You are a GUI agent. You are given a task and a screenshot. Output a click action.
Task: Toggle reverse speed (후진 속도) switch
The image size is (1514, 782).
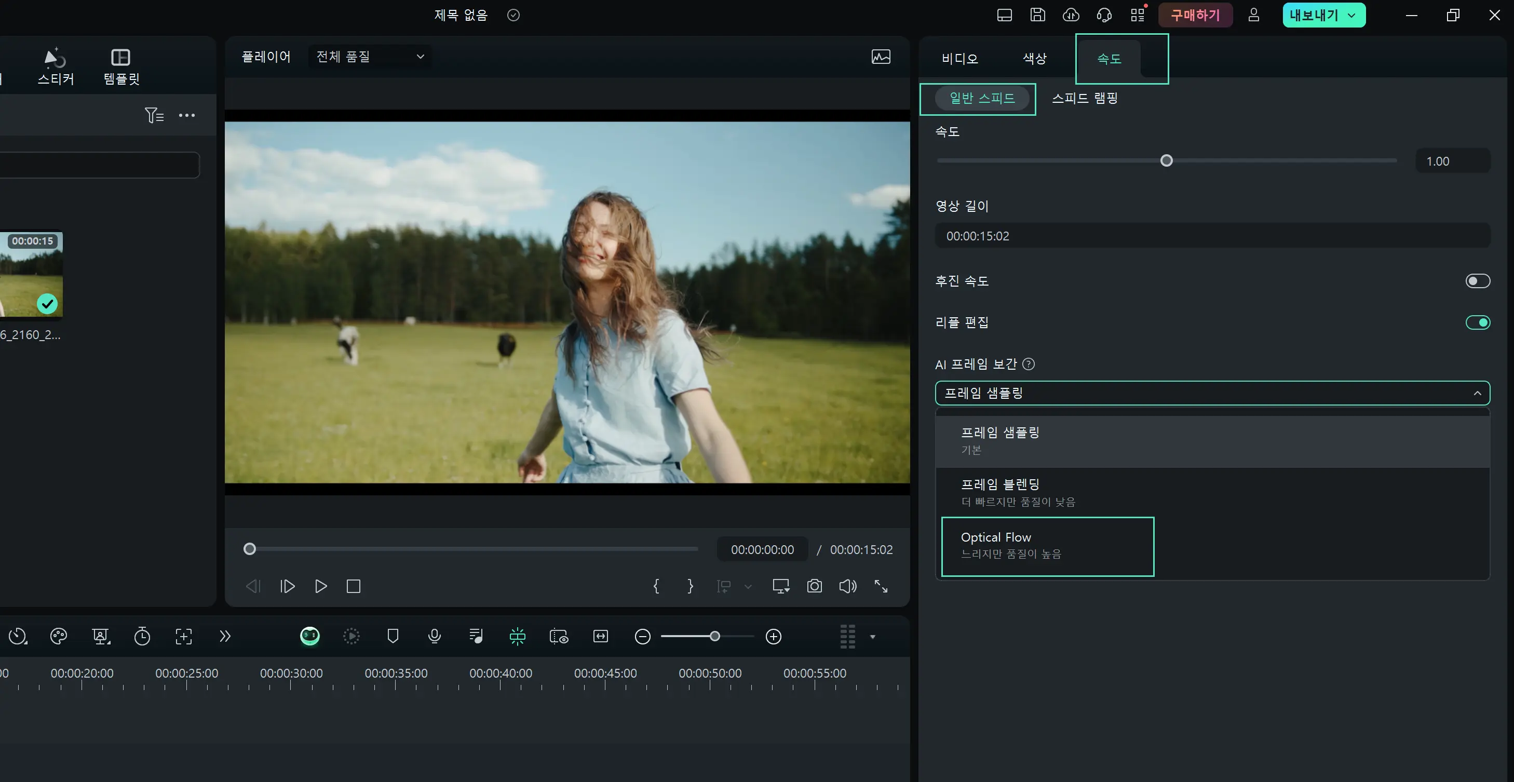point(1478,281)
